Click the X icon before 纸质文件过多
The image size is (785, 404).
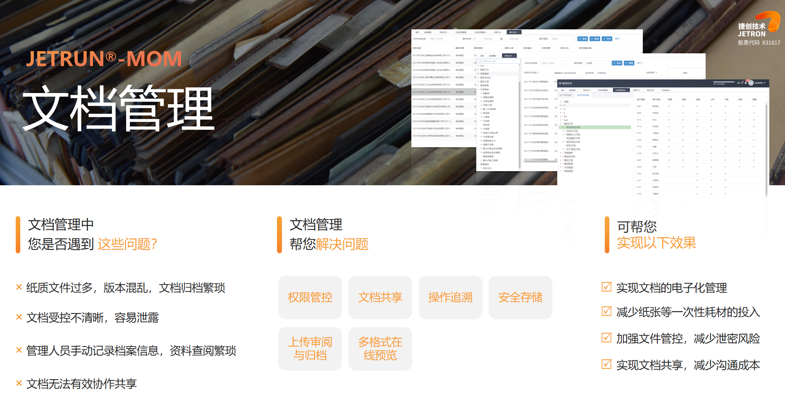[x=19, y=287]
